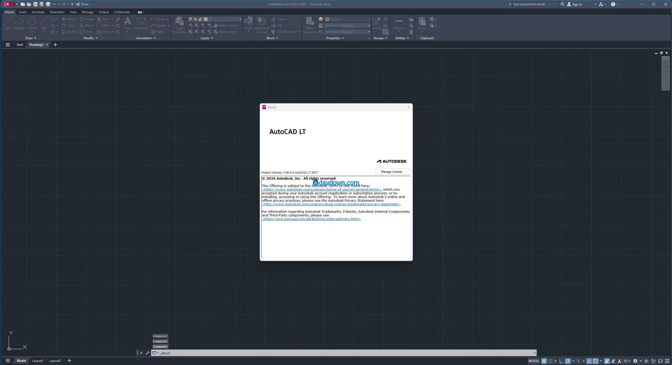Switch to the Layout1 tab
Image resolution: width=672 pixels, height=365 pixels.
(x=38, y=361)
